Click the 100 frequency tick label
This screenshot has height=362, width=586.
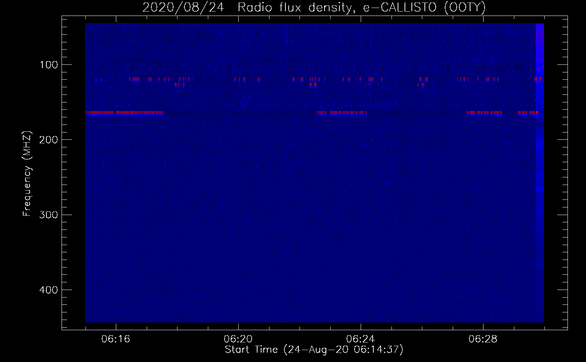coord(49,65)
